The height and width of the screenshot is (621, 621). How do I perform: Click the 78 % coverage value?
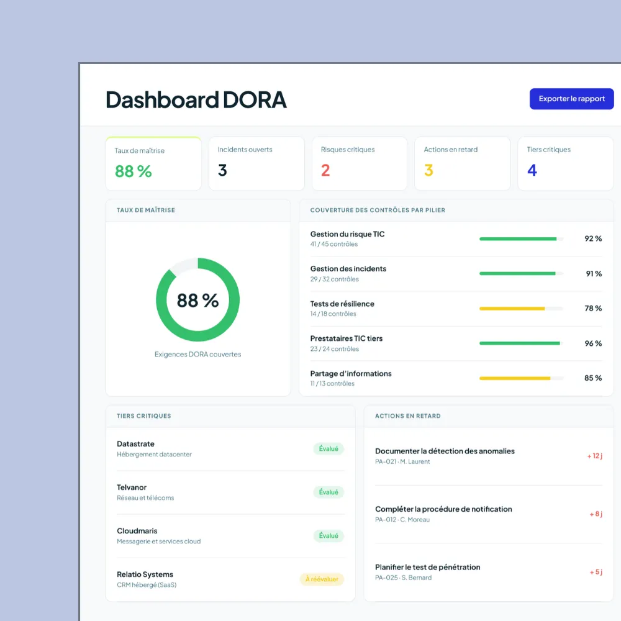coord(593,308)
